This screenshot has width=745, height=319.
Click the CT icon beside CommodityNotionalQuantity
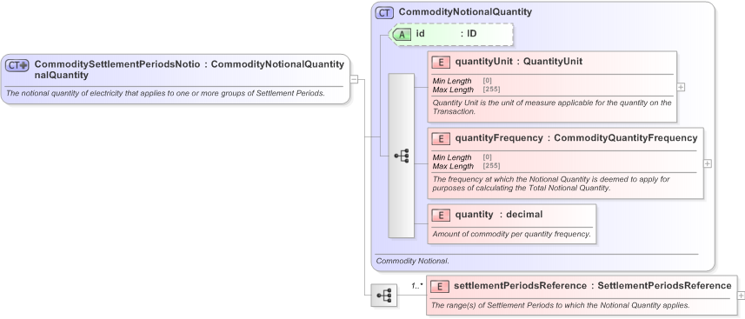[384, 13]
